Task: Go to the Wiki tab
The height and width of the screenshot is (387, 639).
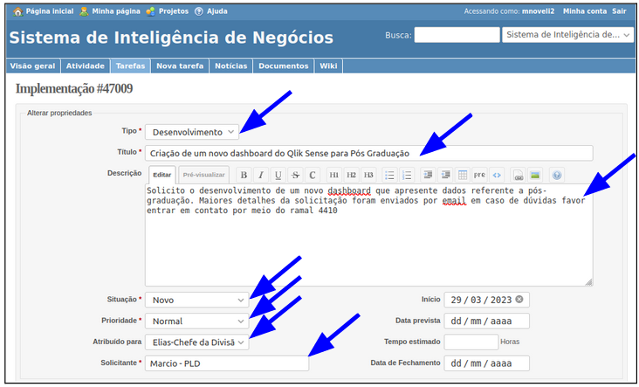Action: click(x=328, y=66)
